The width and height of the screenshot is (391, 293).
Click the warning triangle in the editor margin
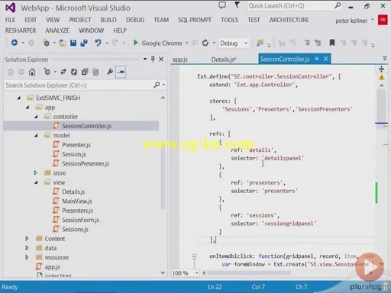[x=381, y=77]
